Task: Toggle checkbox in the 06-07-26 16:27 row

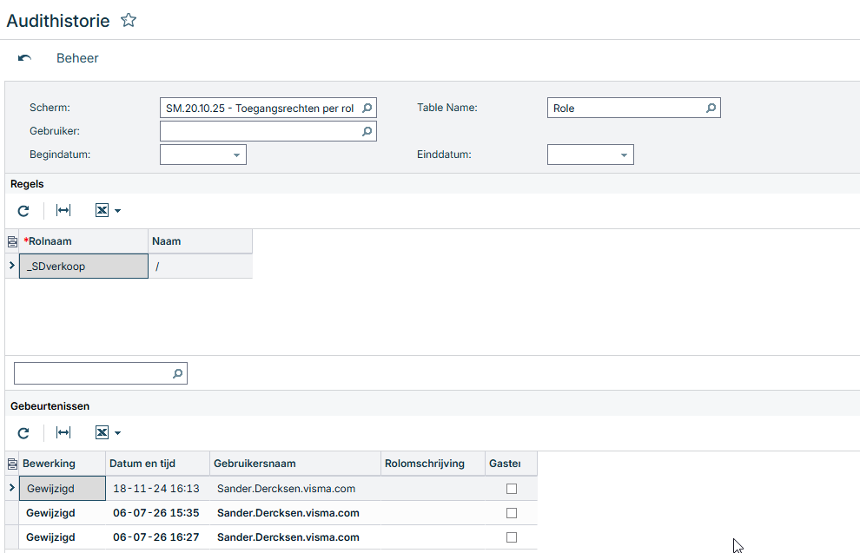Action: 512,537
